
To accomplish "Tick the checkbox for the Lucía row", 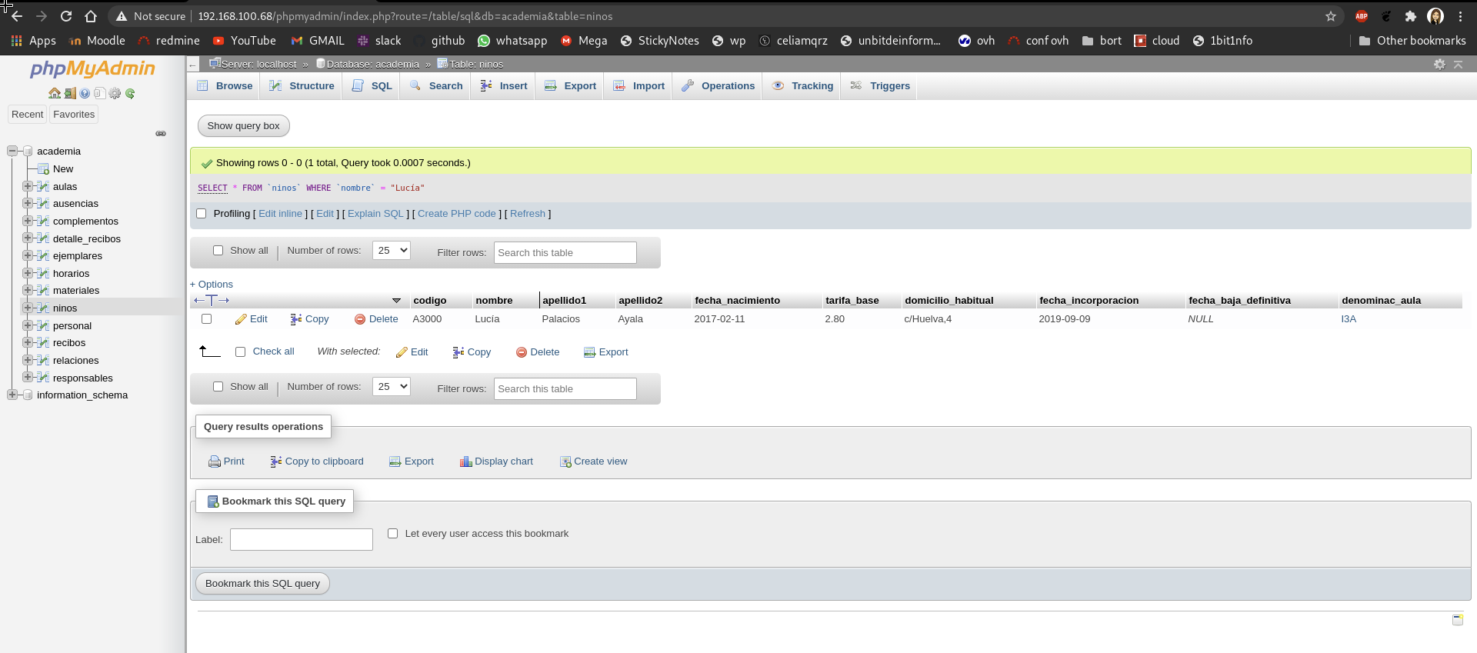I will 206,319.
